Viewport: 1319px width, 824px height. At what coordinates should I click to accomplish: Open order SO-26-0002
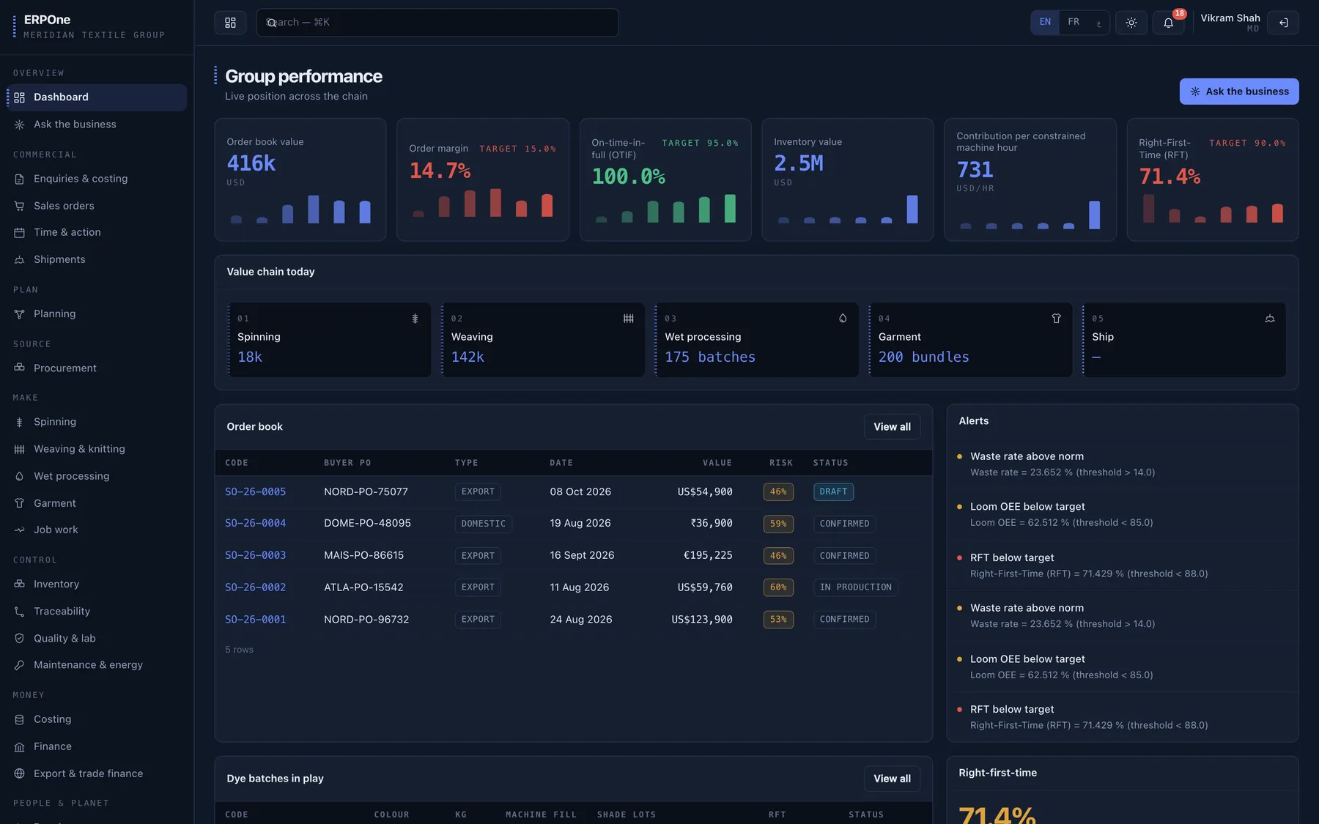[255, 587]
